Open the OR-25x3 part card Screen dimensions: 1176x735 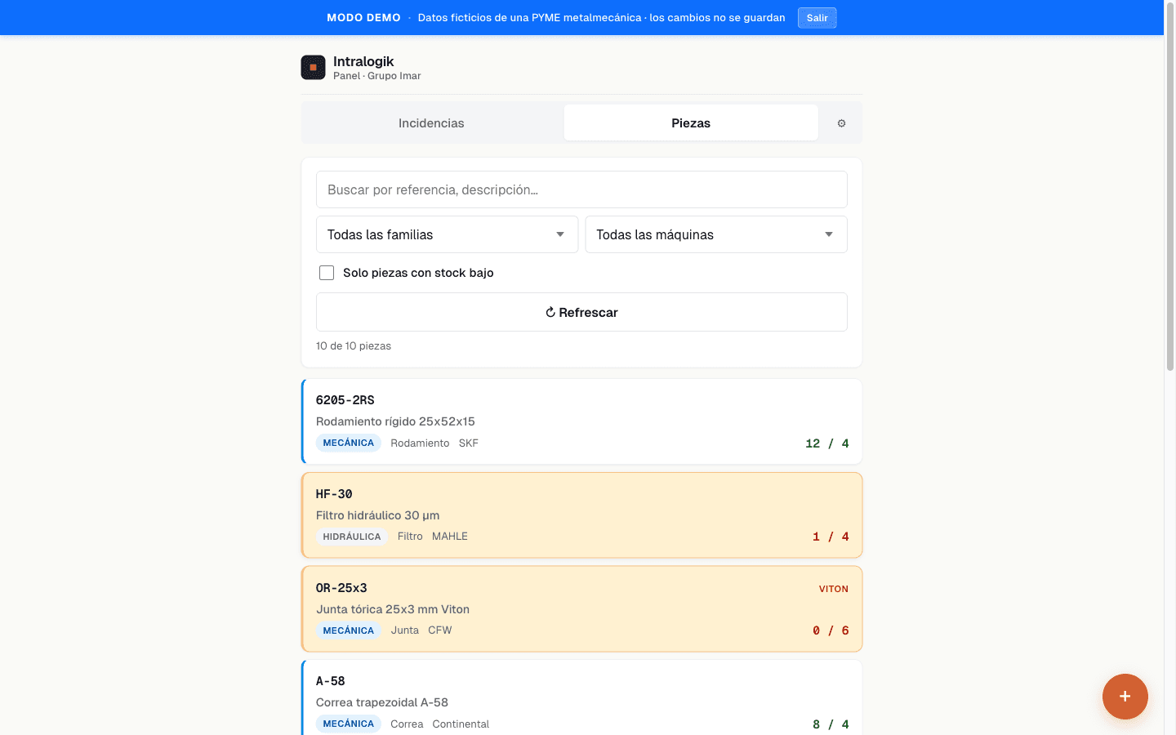581,609
